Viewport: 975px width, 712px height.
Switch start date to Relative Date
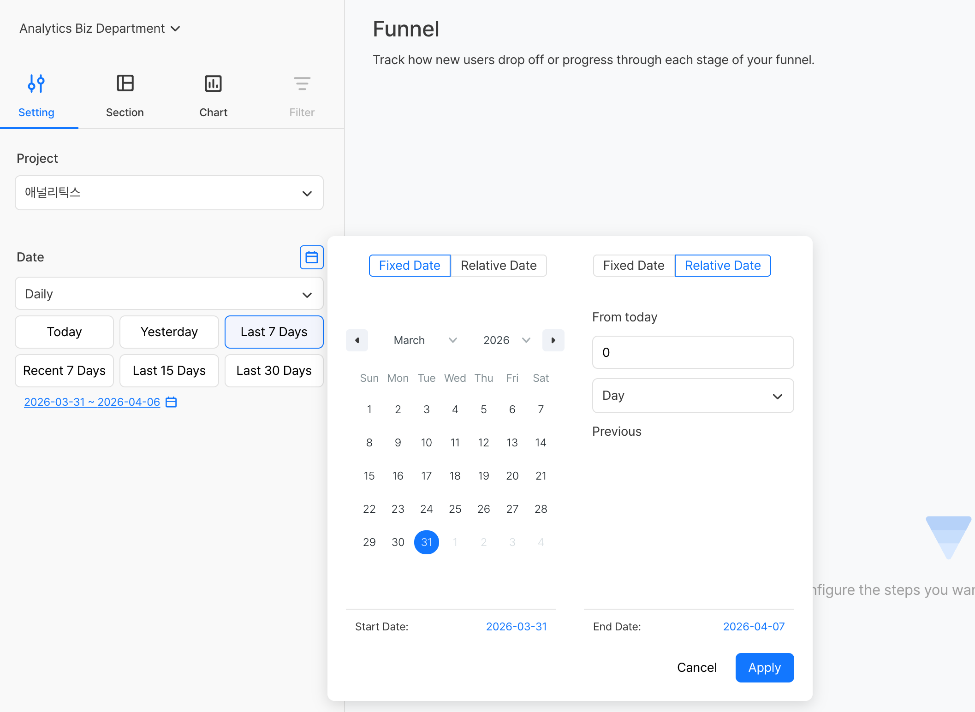pyautogui.click(x=498, y=266)
